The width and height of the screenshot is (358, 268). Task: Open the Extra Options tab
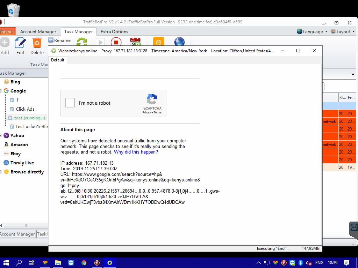pyautogui.click(x=114, y=31)
